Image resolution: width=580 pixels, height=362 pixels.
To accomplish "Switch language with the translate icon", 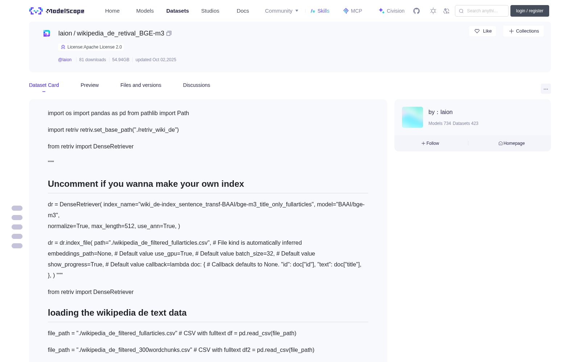I will coord(446,11).
